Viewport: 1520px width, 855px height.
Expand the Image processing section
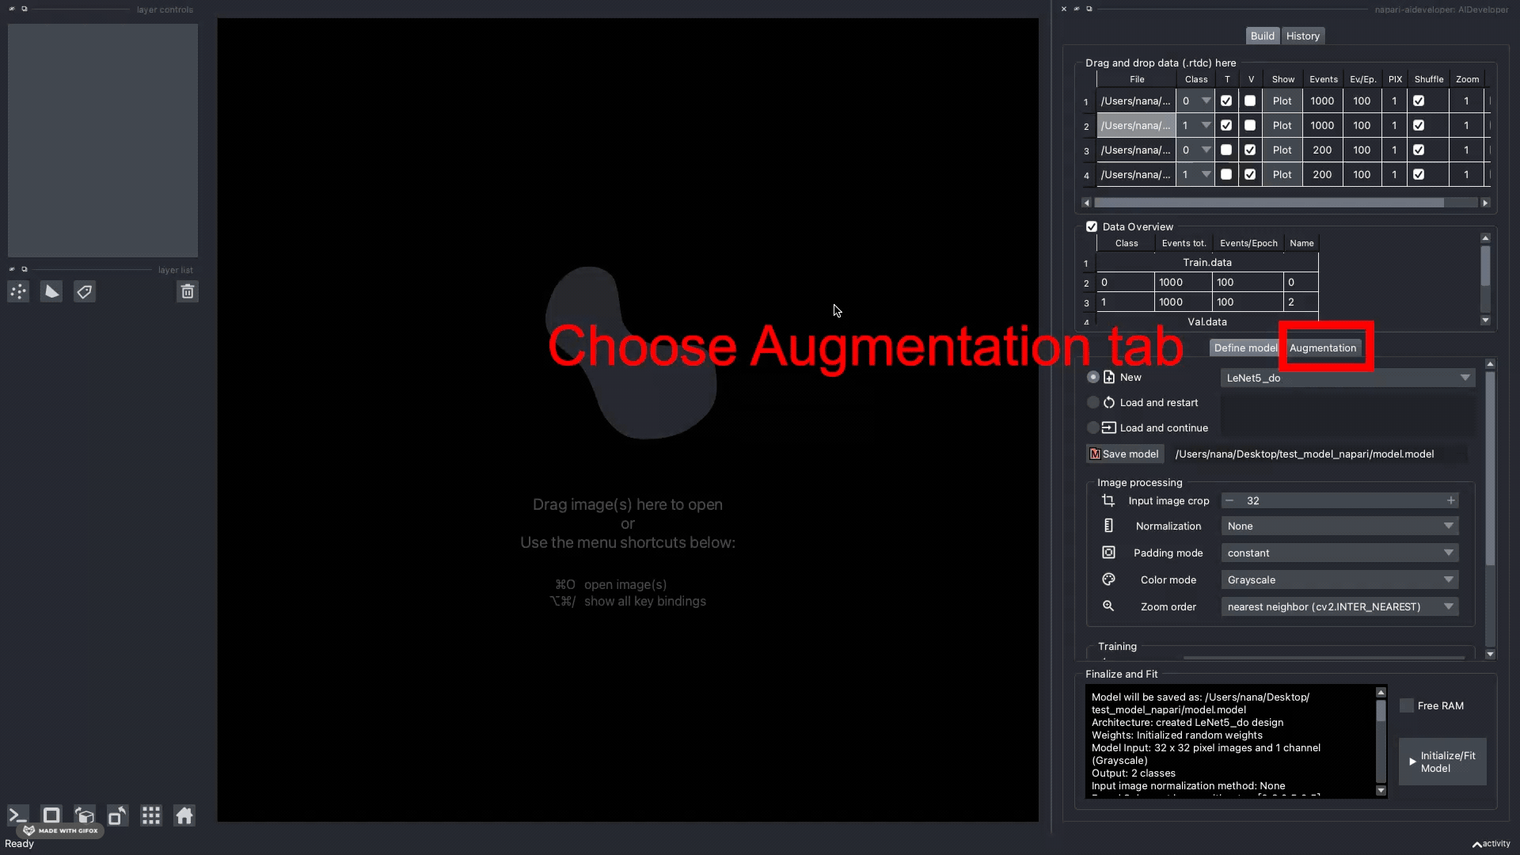pyautogui.click(x=1140, y=481)
